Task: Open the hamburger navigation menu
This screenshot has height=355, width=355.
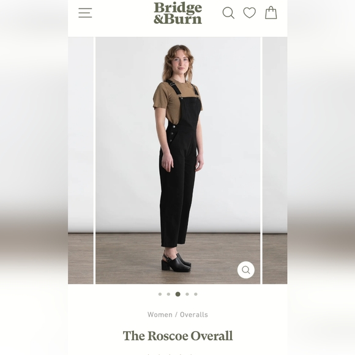Action: point(85,13)
